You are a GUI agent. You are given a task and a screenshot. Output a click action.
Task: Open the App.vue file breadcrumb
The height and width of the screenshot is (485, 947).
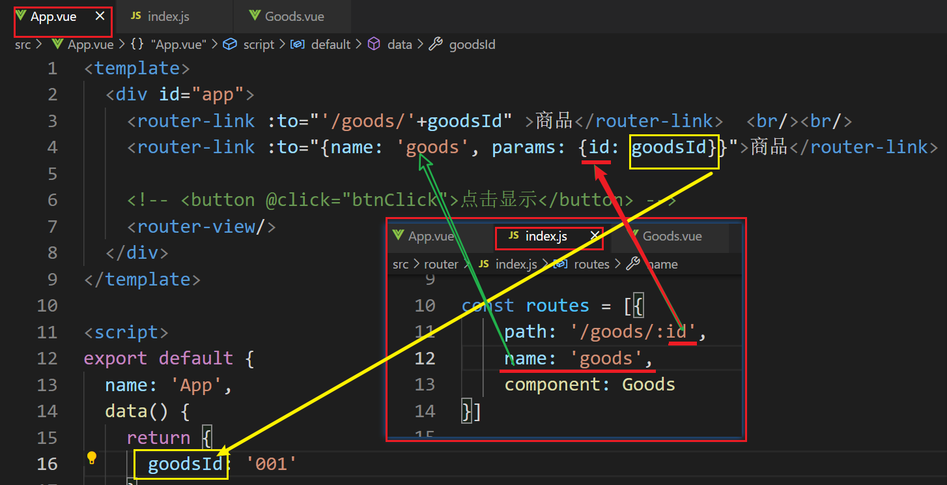point(91,44)
